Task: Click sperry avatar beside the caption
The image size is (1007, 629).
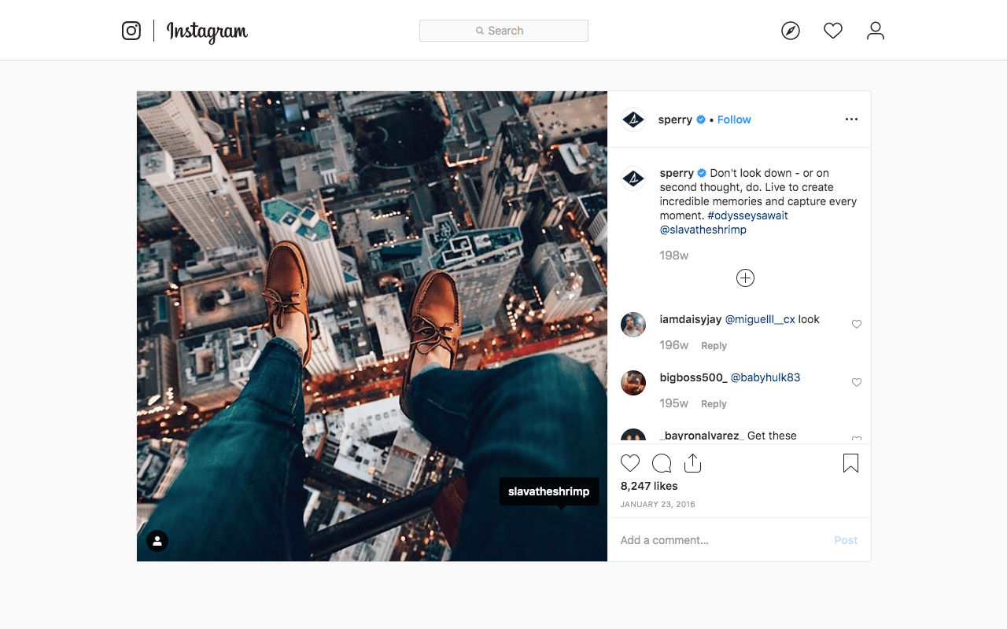Action: [633, 179]
